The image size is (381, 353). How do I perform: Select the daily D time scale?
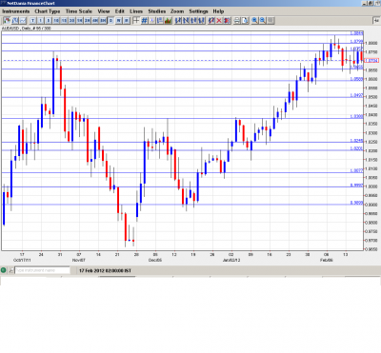110,21
